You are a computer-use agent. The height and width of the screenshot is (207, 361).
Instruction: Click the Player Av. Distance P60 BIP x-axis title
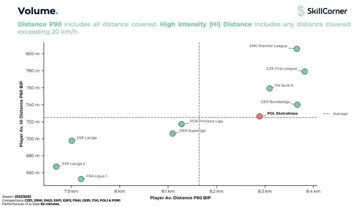(x=180, y=198)
